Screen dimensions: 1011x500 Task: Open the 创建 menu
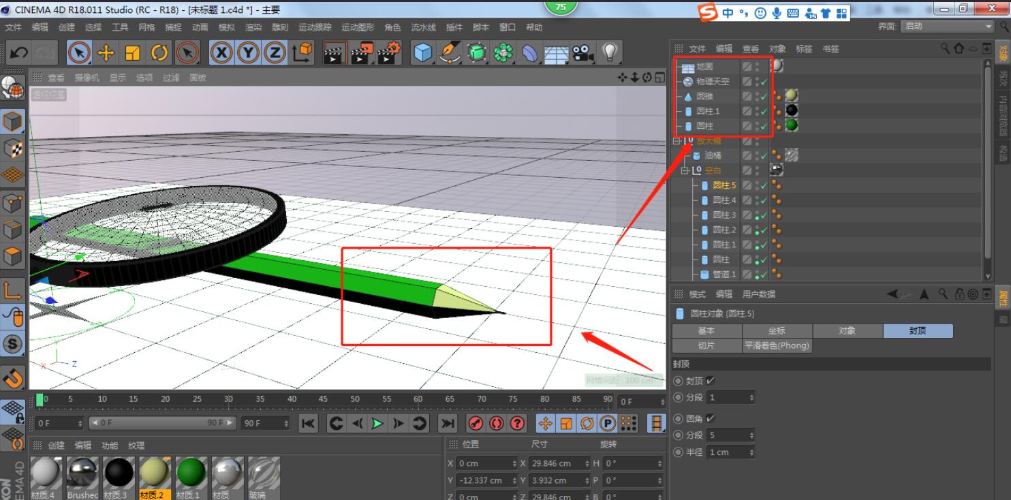click(x=67, y=27)
